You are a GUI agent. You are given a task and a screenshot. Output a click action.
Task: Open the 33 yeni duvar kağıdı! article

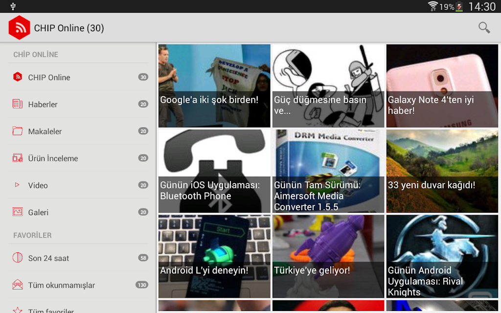pos(442,171)
